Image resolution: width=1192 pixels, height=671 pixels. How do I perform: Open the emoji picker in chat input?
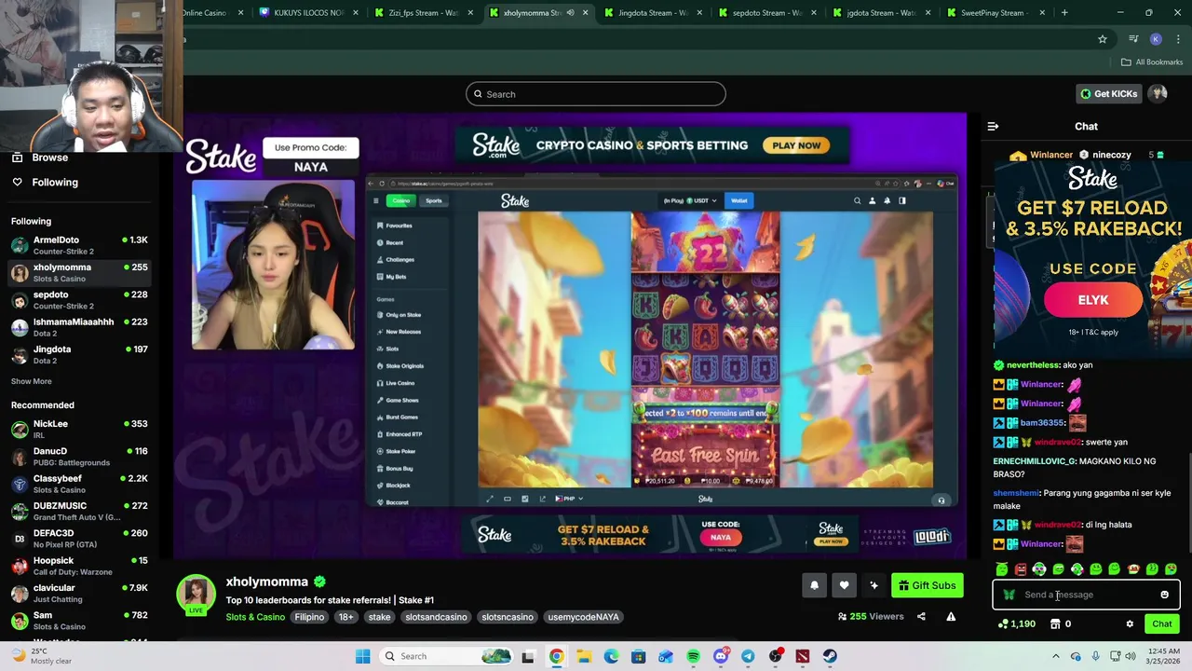point(1164,595)
